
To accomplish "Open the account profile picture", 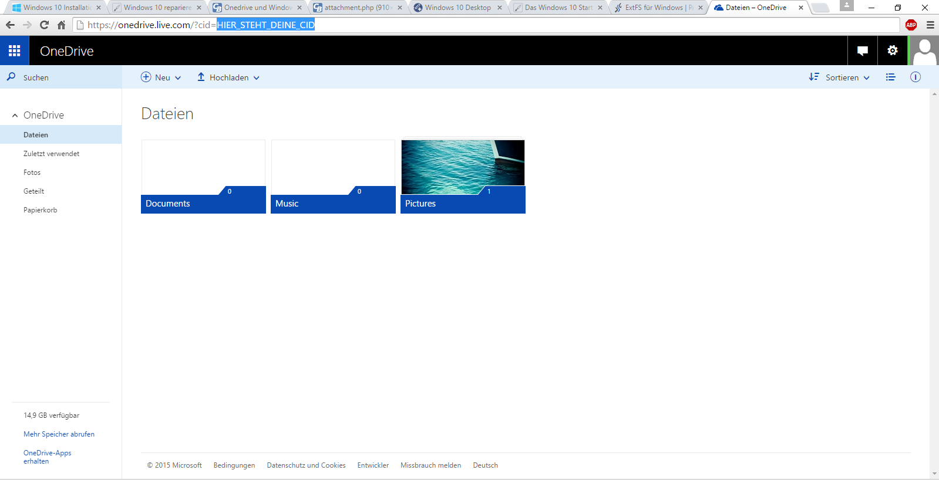I will (x=924, y=50).
